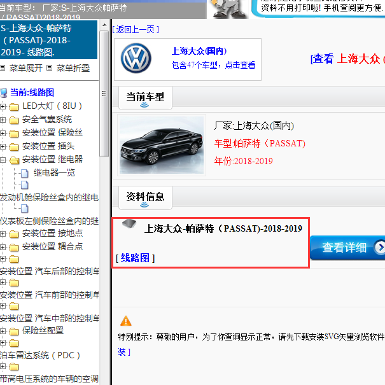Click the black Passat car thumbnail
The width and height of the screenshot is (385, 385).
point(161,145)
